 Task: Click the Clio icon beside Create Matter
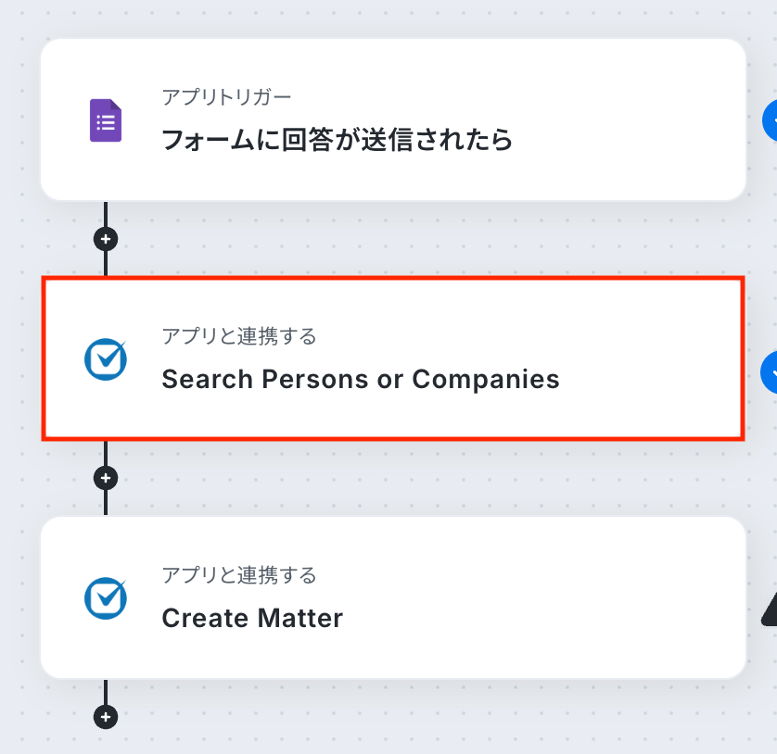(106, 598)
